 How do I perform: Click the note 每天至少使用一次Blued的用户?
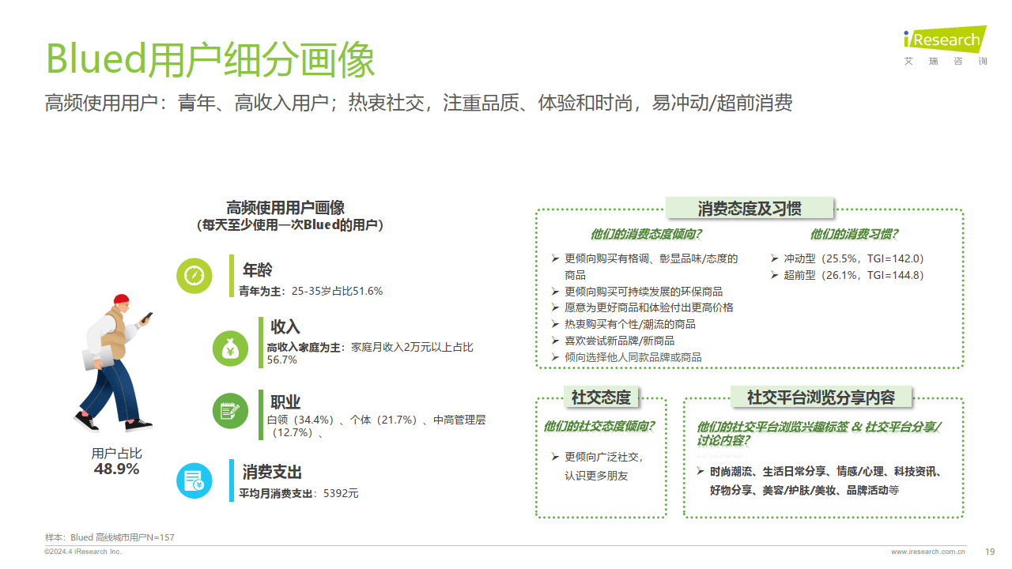289,225
